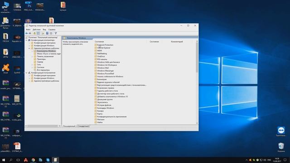Click the Комментарий column header
290x163 pixels.
[177, 42]
